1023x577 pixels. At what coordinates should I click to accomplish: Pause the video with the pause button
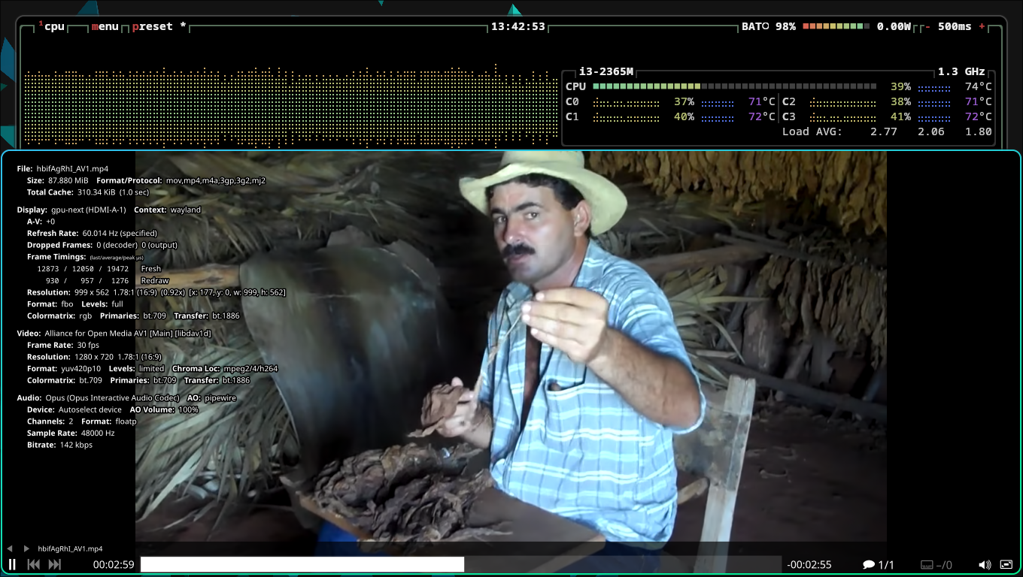tap(12, 564)
